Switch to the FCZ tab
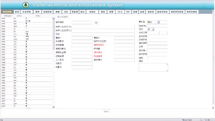The width and height of the screenshot is (215, 121). tap(120, 12)
